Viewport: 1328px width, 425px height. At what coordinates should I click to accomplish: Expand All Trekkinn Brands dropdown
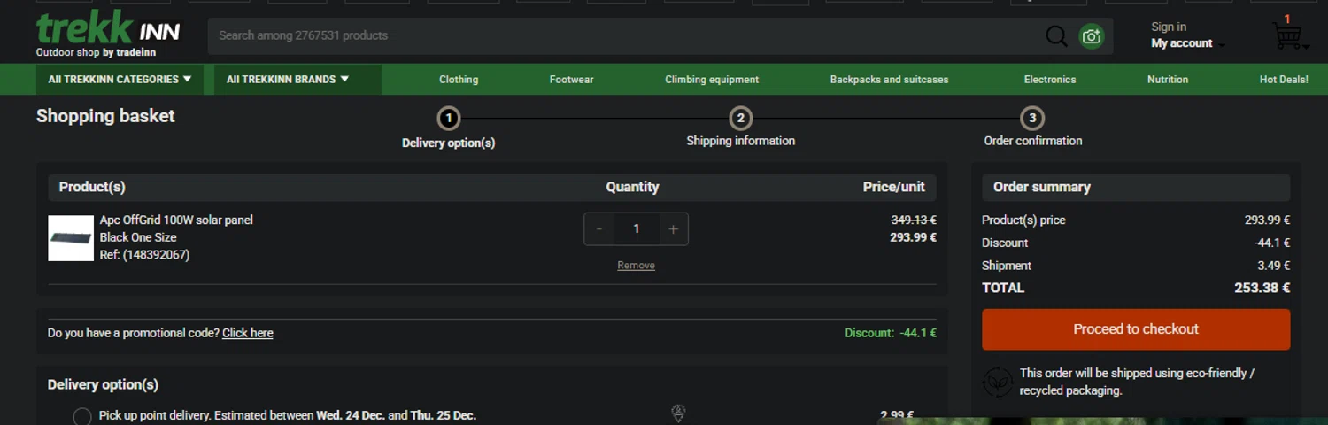point(297,80)
